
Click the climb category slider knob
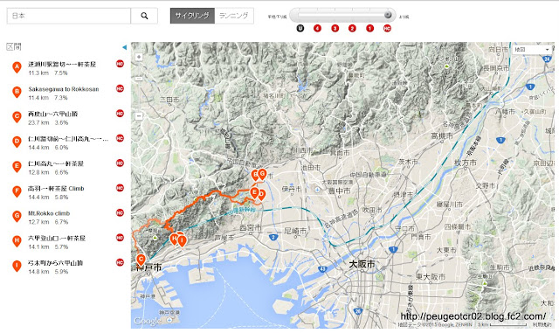click(388, 15)
